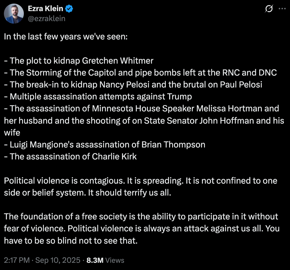Click the Melissa Hortman assassination line
290x270 pixels.
(x=141, y=109)
